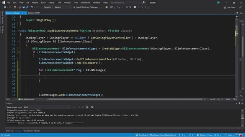Switch to the BlasterHUD.cpp tab
This screenshot has width=245, height=137.
pyautogui.click(x=13, y=13)
